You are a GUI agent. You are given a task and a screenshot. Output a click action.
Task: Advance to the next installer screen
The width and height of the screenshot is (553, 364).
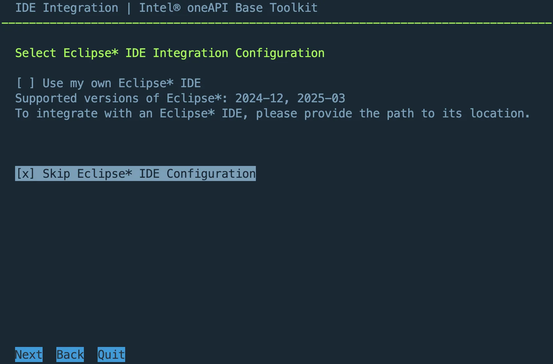[x=28, y=354]
